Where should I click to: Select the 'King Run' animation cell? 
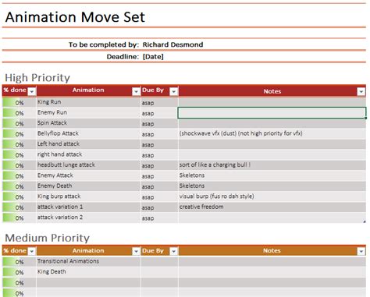(x=88, y=102)
